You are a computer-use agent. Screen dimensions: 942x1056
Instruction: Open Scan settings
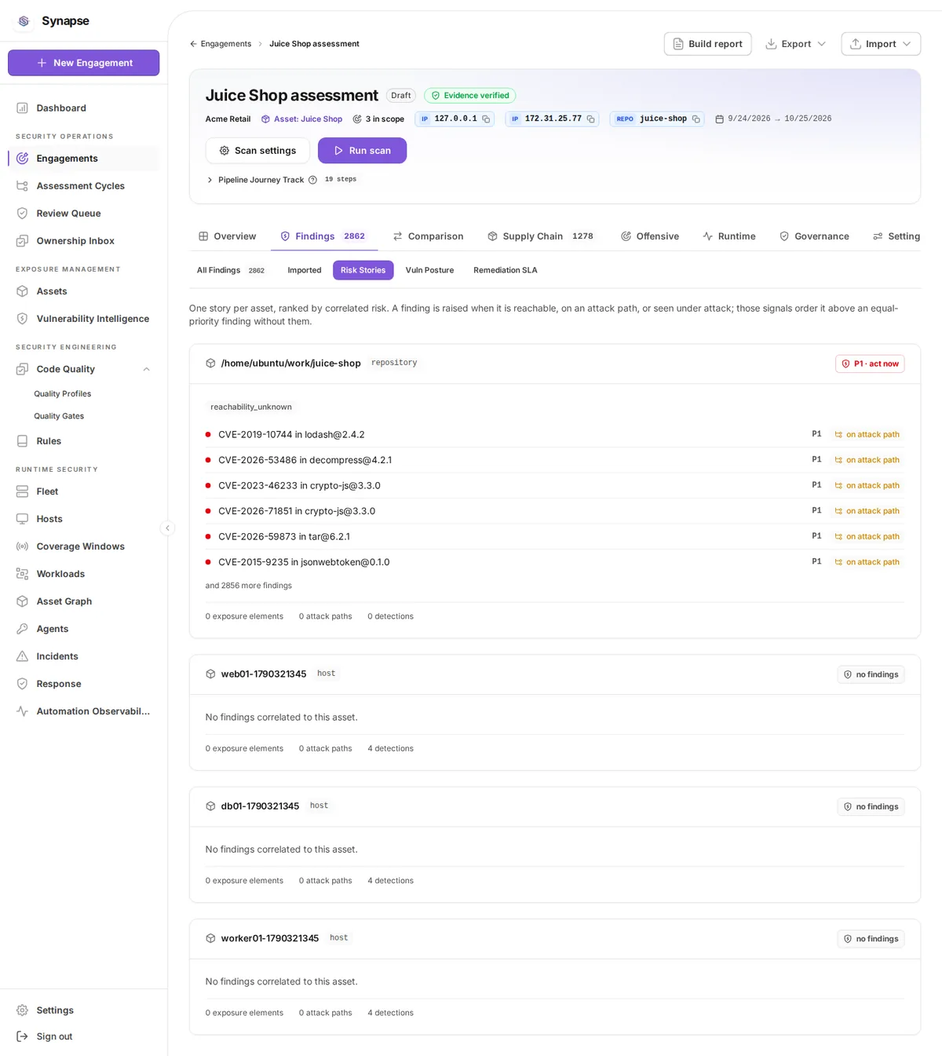pyautogui.click(x=257, y=151)
